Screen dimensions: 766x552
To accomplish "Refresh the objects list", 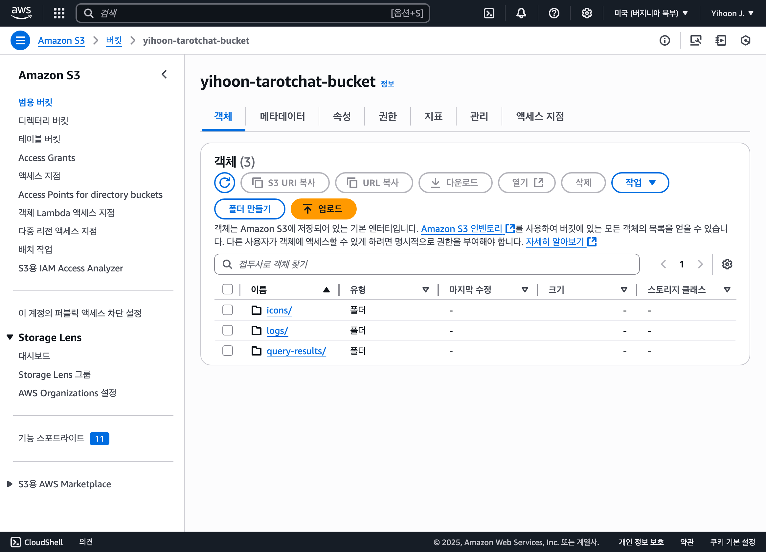I will coord(224,183).
